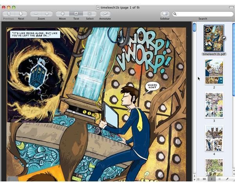235x183 pixels.
Task: Open the Annotate tool
Action: point(105,14)
